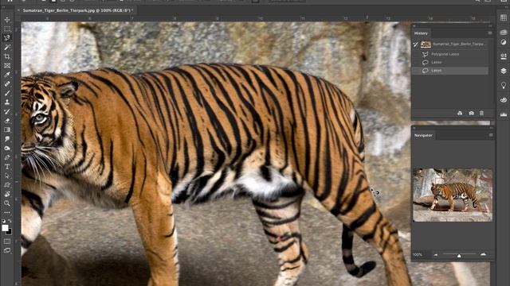Toggle history brush source for snapshot
This screenshot has width=510, height=286.
416,44
